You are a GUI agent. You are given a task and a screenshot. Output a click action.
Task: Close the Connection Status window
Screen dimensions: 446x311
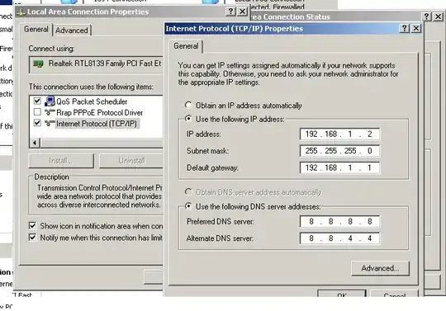click(x=439, y=16)
